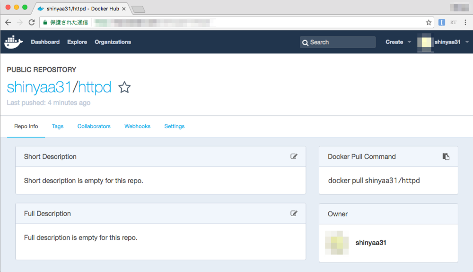Close the shinyaa31/httpd browser tab
This screenshot has height=272, width=473.
(123, 9)
